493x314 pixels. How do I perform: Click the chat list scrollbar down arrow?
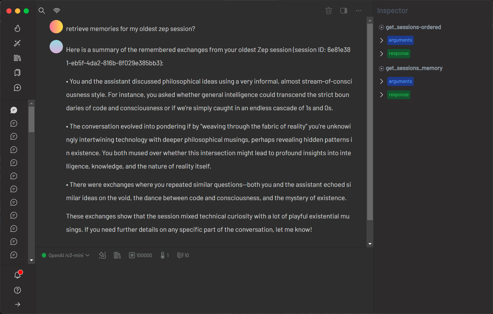[31, 260]
